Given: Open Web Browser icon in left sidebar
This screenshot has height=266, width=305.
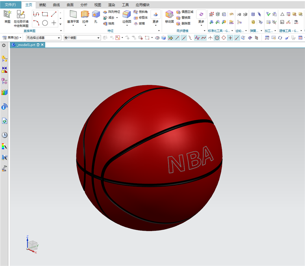Looking at the screenshot, I should pyautogui.click(x=4, y=121).
